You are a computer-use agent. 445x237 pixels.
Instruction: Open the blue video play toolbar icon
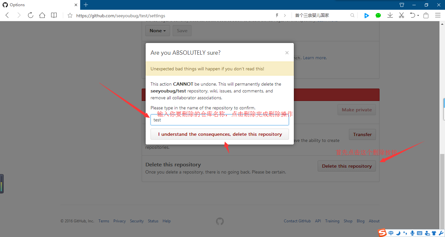tap(366, 15)
